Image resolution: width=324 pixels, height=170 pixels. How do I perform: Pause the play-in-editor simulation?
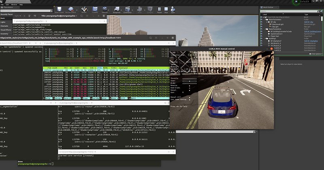tap(159, 9)
